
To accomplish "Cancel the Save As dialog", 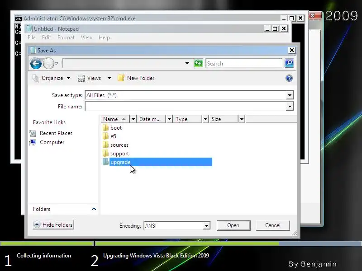I will [x=273, y=225].
